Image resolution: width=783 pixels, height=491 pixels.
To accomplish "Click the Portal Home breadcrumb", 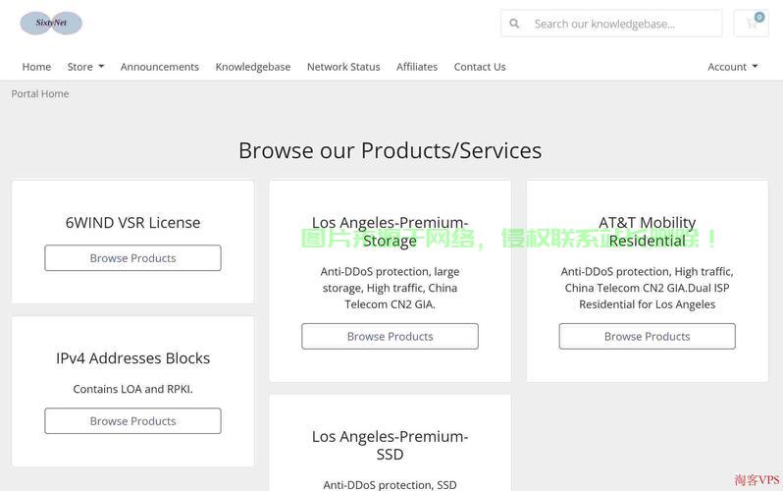I will click(x=40, y=93).
